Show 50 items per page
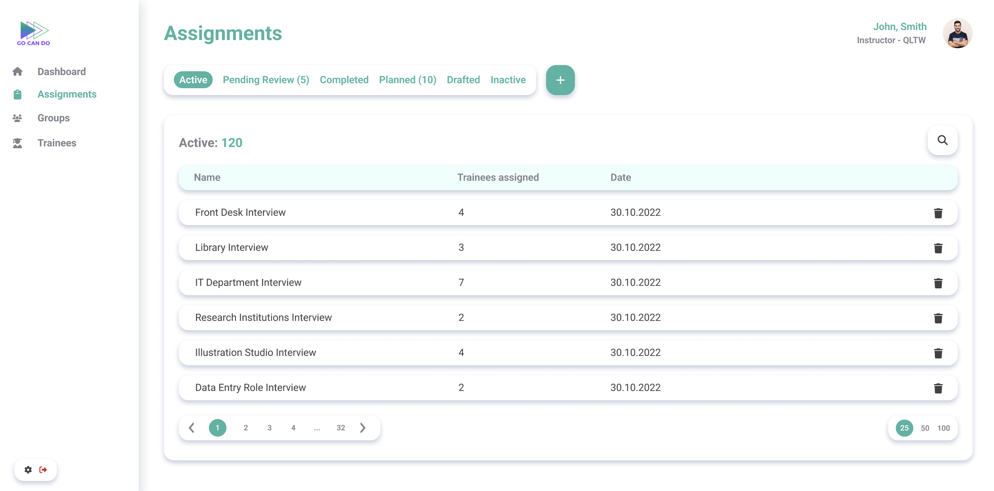Image resolution: width=994 pixels, height=491 pixels. pyautogui.click(x=925, y=428)
